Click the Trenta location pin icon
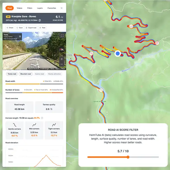 20,37
